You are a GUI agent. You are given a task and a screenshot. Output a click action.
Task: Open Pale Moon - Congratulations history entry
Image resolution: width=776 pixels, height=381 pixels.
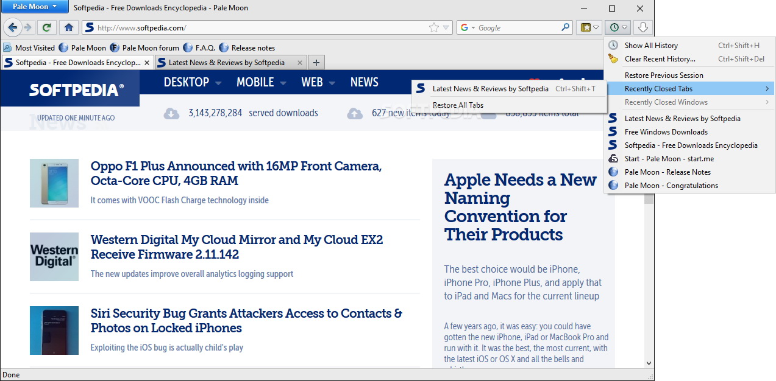coord(689,185)
